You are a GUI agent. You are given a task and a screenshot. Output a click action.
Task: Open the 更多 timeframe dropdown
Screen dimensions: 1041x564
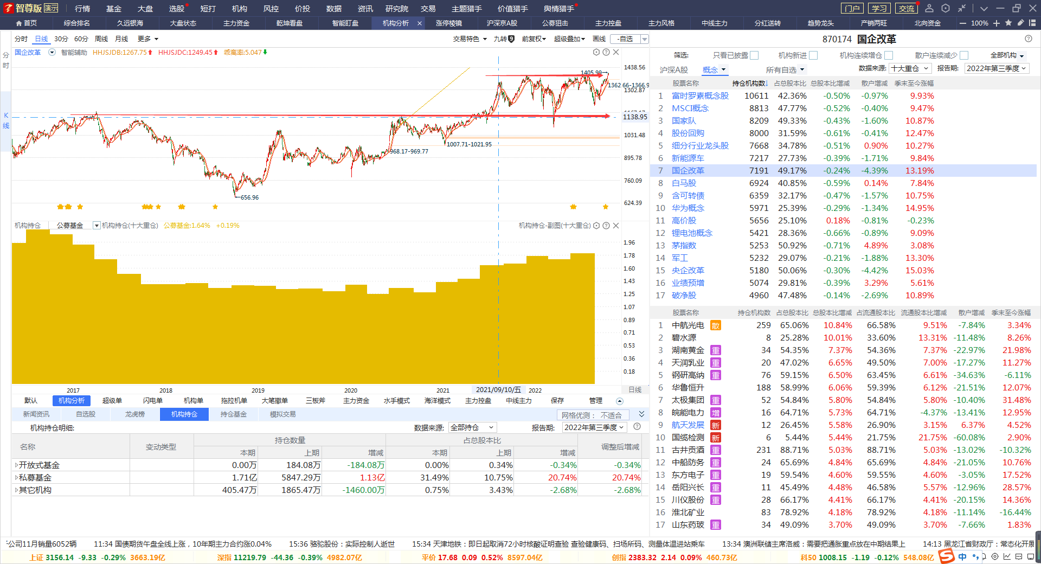coord(148,39)
